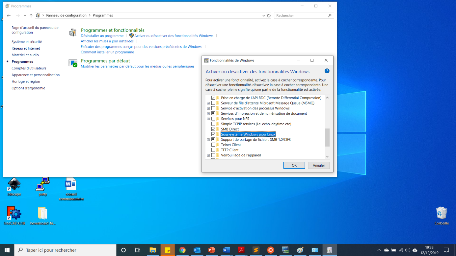This screenshot has height=256, width=456.
Task: Tick the TFTP Client checkbox
Action: [x=213, y=150]
